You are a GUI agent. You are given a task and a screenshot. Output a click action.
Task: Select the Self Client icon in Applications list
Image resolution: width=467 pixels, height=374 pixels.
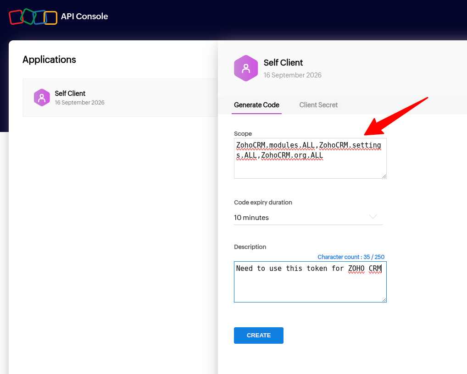[42, 98]
